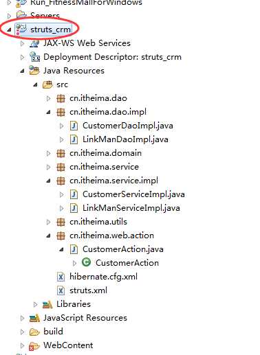Viewport: 260px width, 355px height.
Task: Click the Deployment Descriptor icon
Action: coord(34,57)
